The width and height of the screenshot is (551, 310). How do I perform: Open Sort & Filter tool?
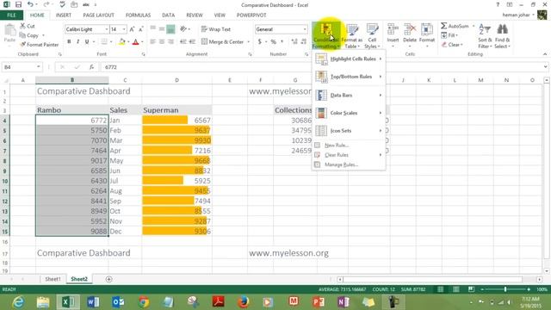coord(485,36)
